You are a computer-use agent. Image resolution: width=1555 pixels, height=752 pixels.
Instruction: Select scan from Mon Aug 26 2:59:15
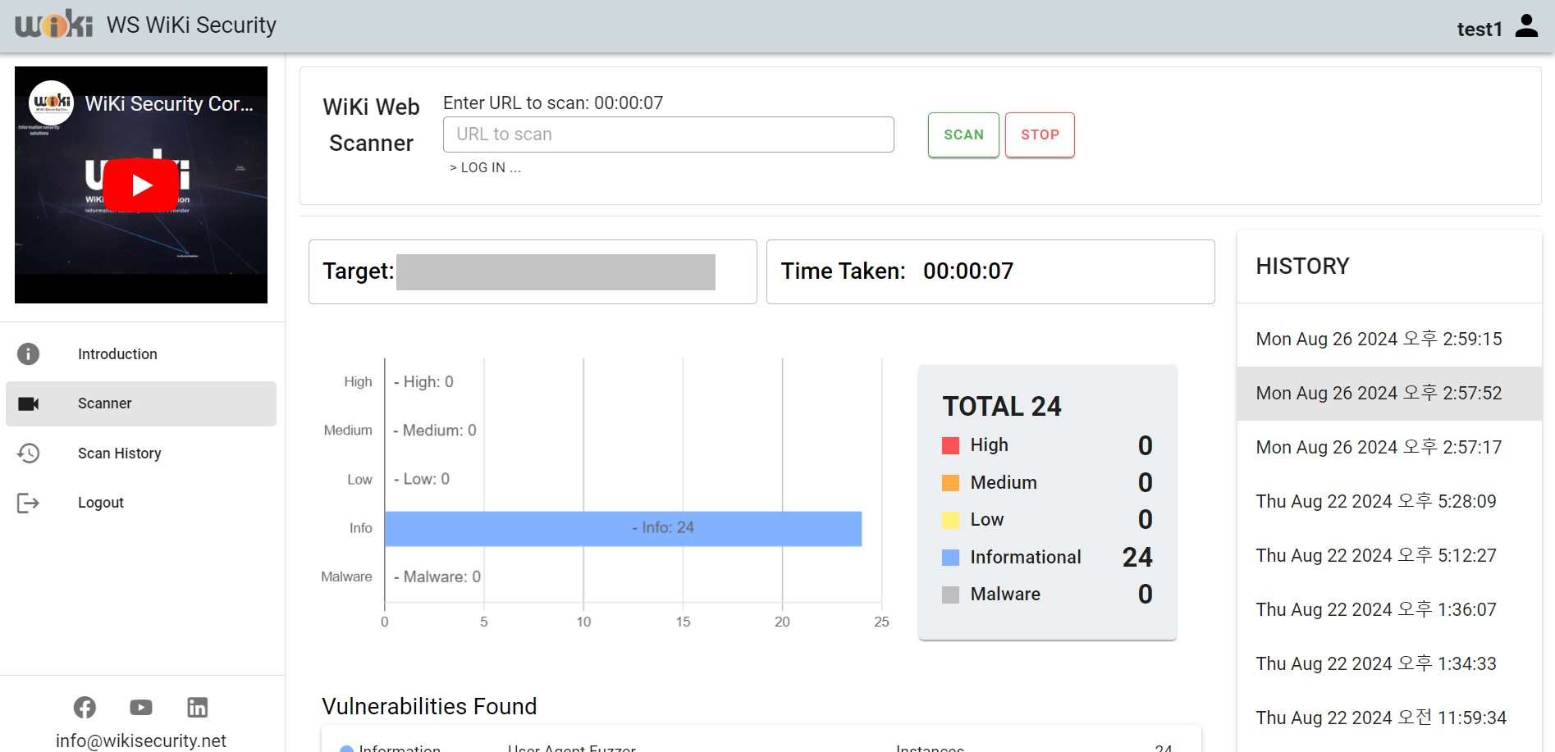pyautogui.click(x=1379, y=339)
